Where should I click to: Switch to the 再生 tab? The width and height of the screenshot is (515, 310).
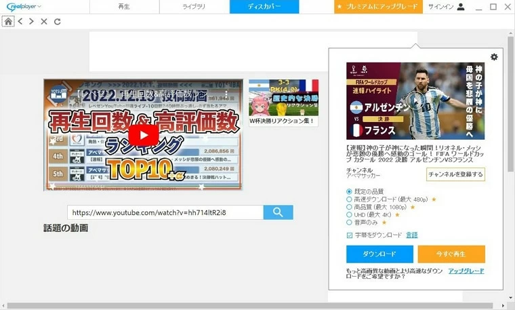[x=124, y=7]
